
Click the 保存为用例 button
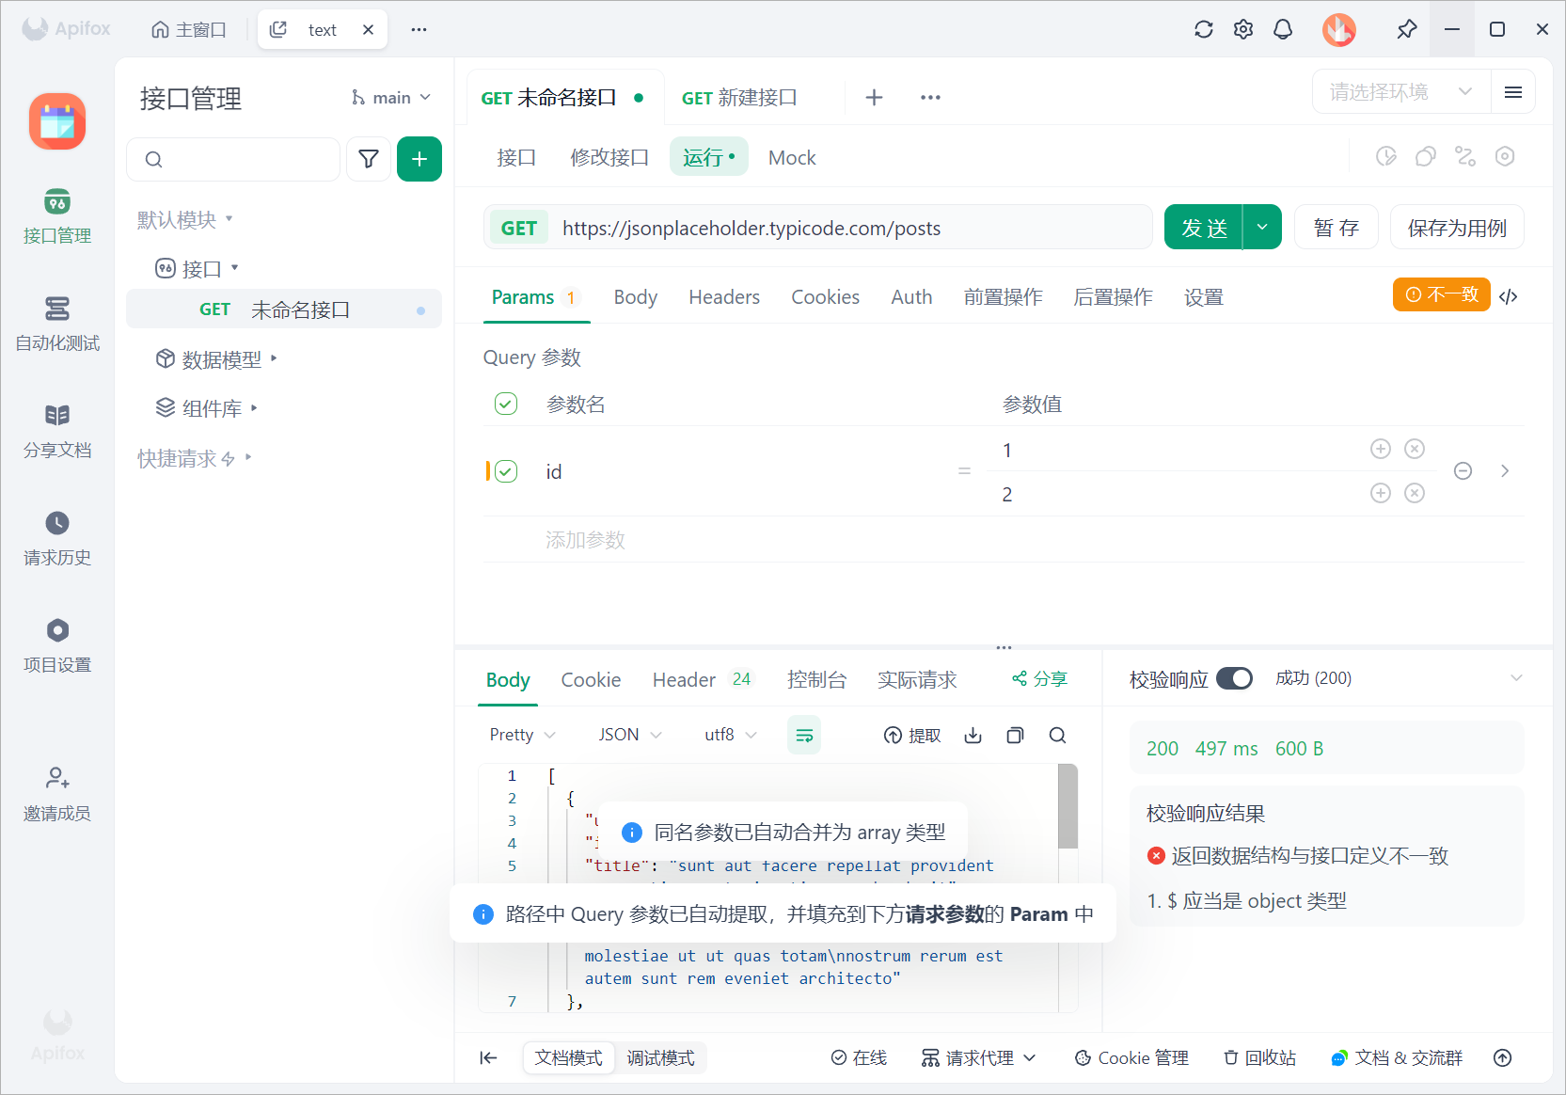[x=1456, y=227]
